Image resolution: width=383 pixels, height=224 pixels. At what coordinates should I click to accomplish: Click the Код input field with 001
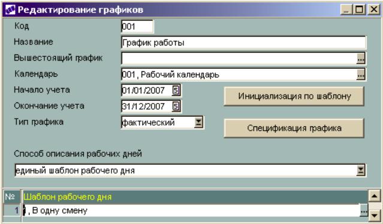137,26
